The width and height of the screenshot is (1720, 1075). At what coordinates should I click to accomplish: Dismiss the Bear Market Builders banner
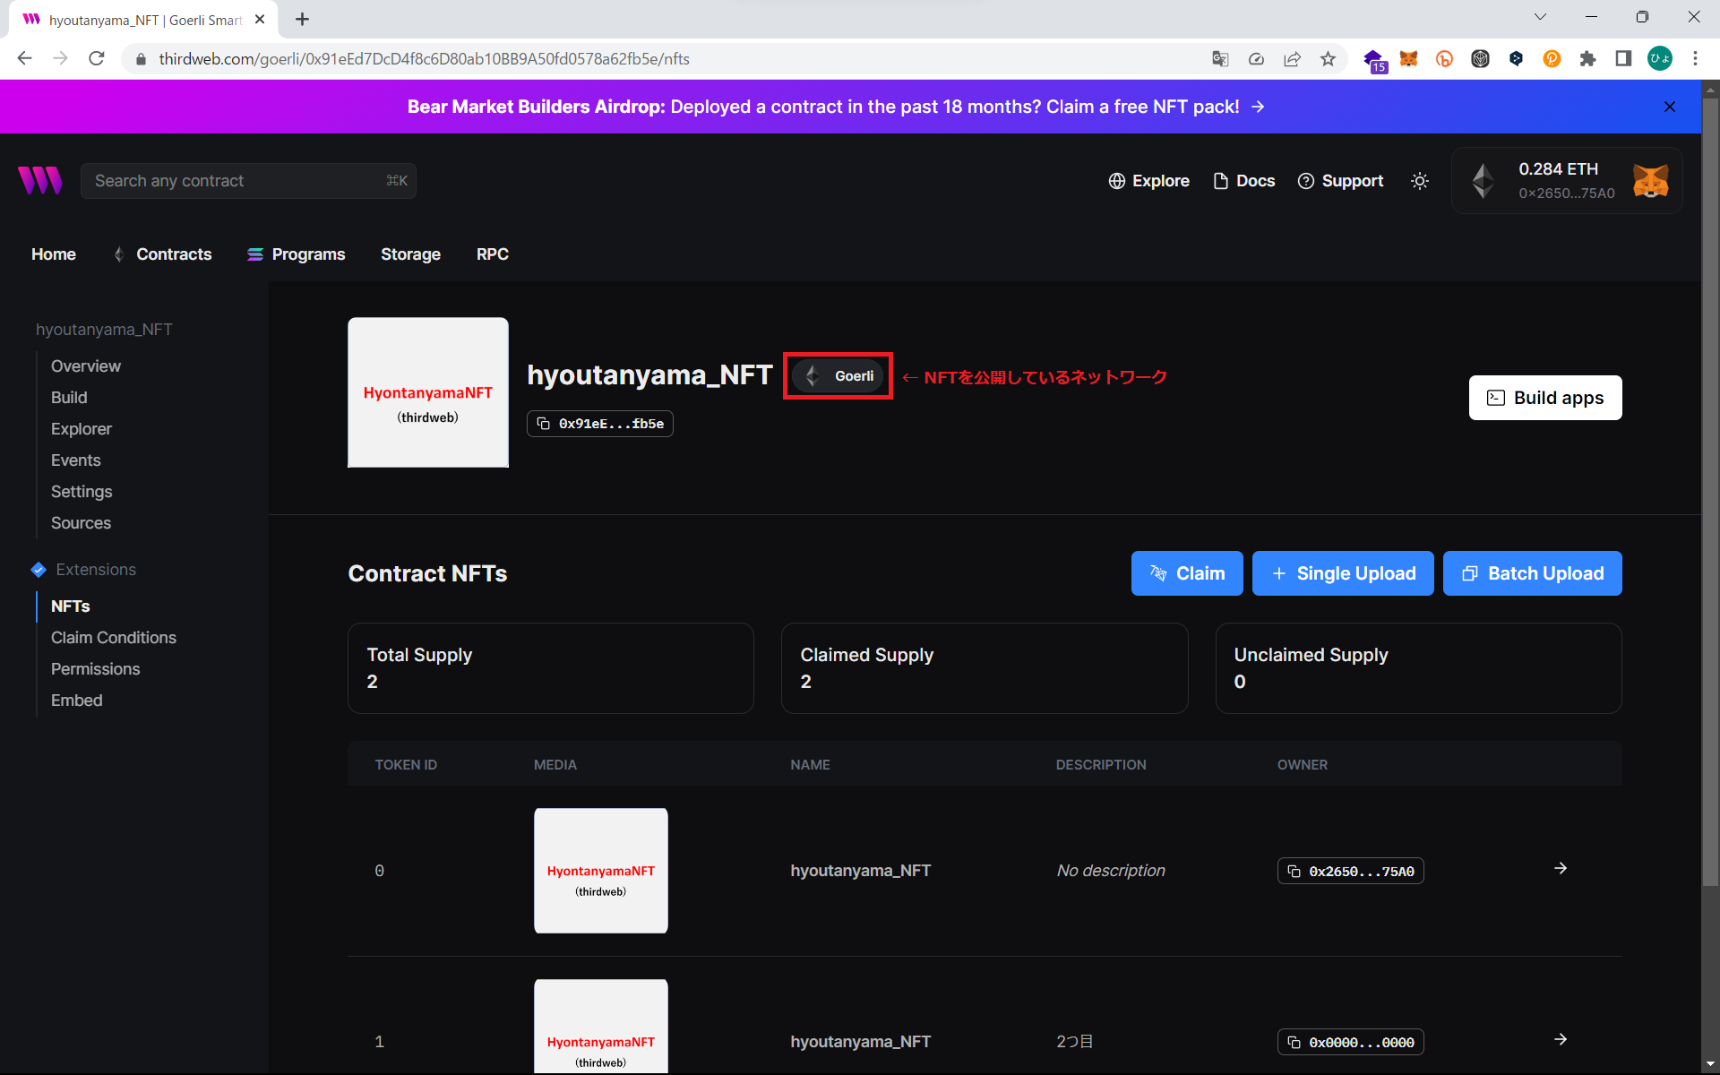1670,107
